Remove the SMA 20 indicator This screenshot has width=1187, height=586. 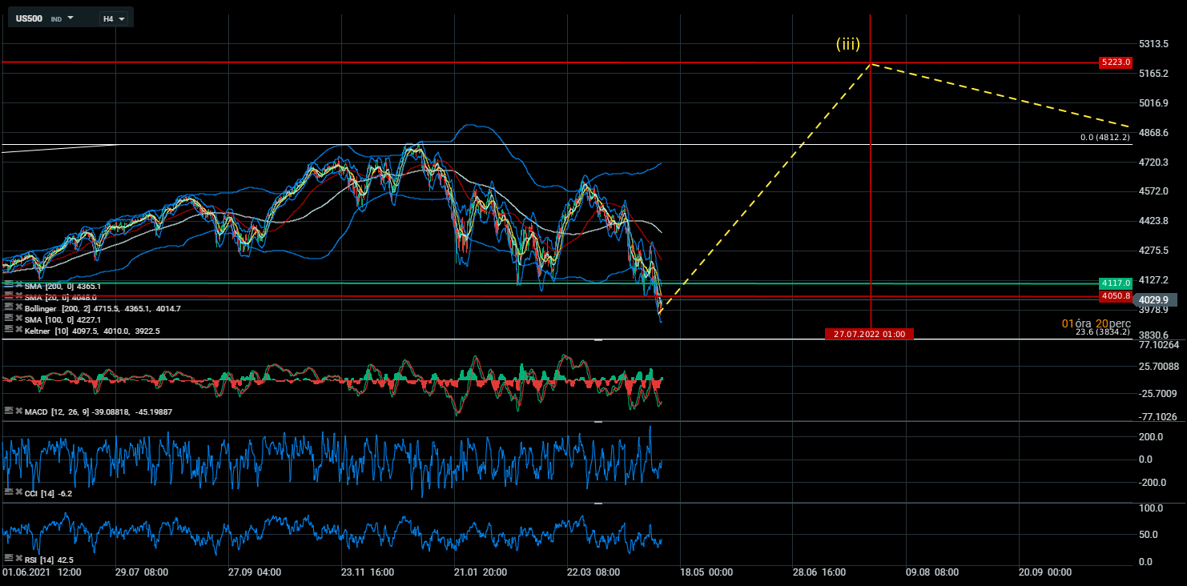(x=19, y=295)
